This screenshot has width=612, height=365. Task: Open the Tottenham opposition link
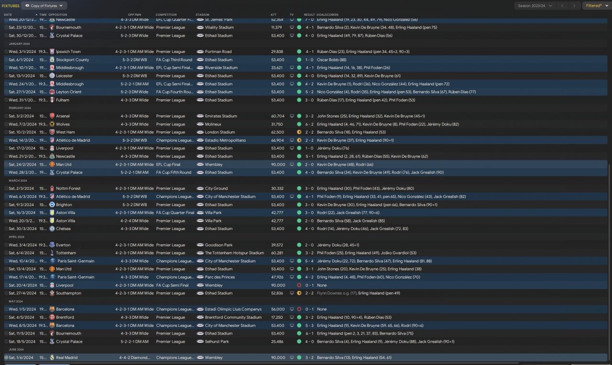tap(66, 253)
